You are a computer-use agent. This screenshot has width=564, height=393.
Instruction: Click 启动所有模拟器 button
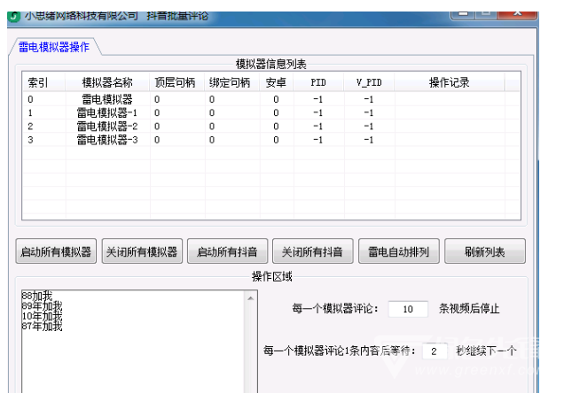(x=56, y=251)
